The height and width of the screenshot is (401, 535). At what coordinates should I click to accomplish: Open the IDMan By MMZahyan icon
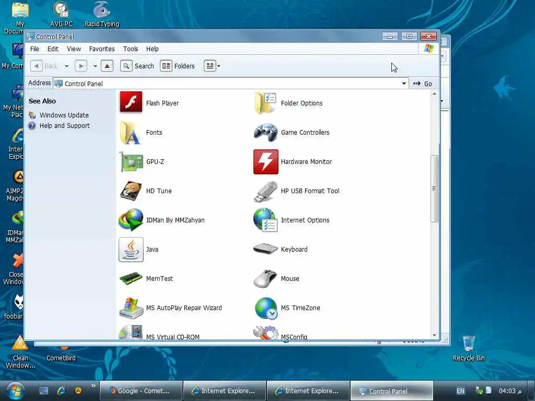pyautogui.click(x=131, y=220)
